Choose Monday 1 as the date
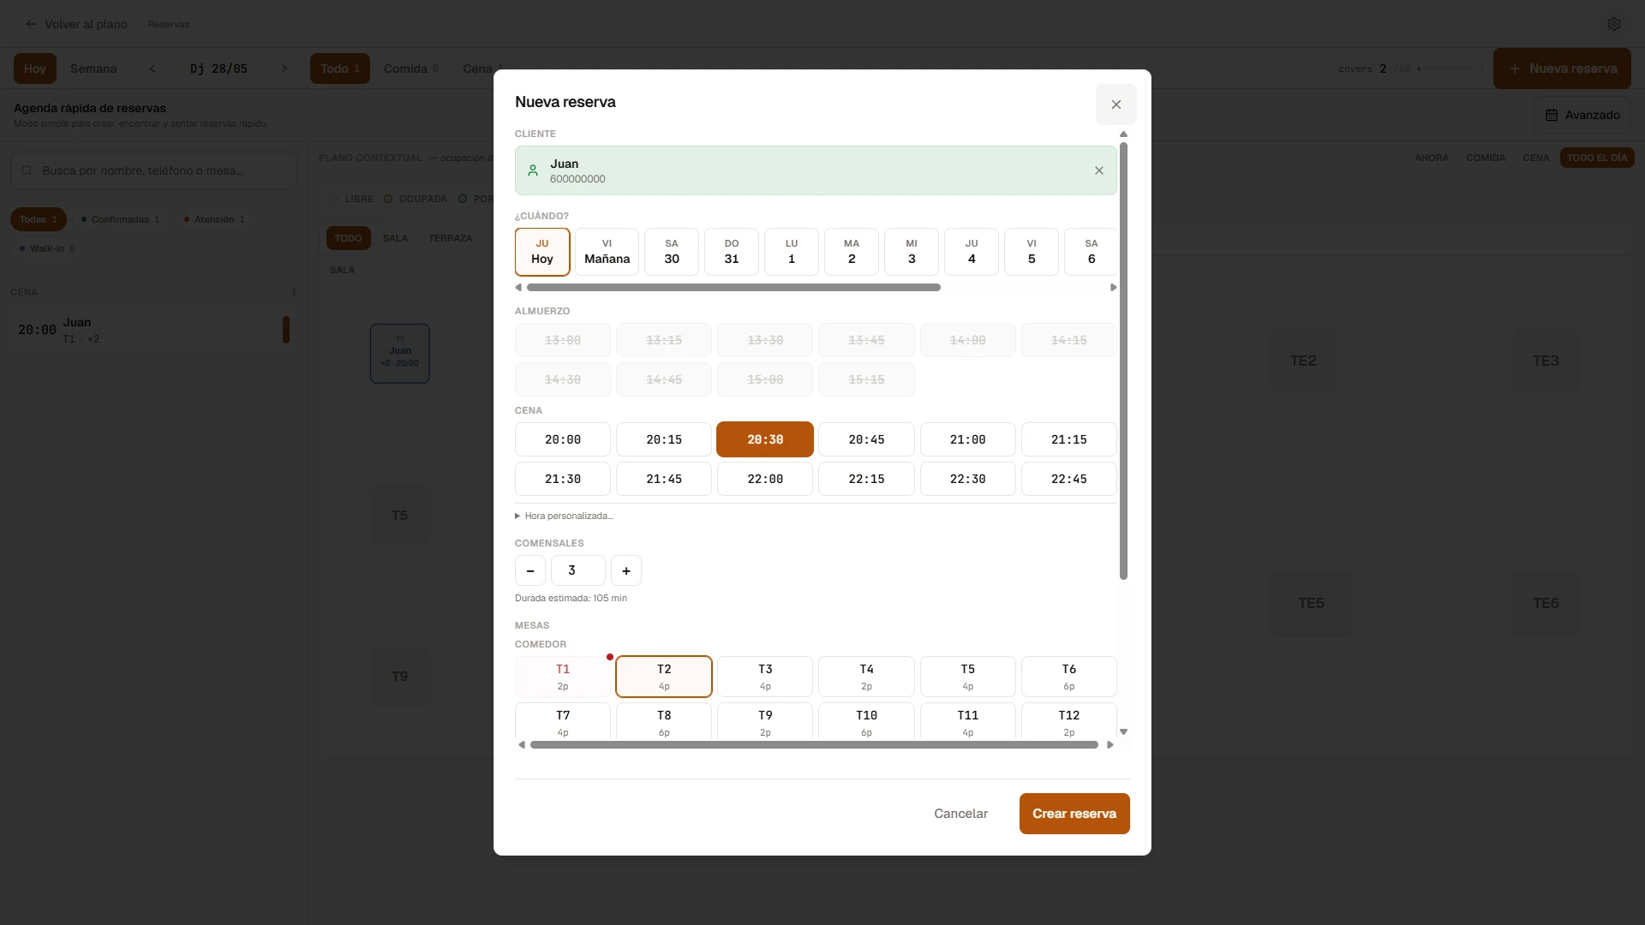Image resolution: width=1645 pixels, height=925 pixels. tap(792, 252)
